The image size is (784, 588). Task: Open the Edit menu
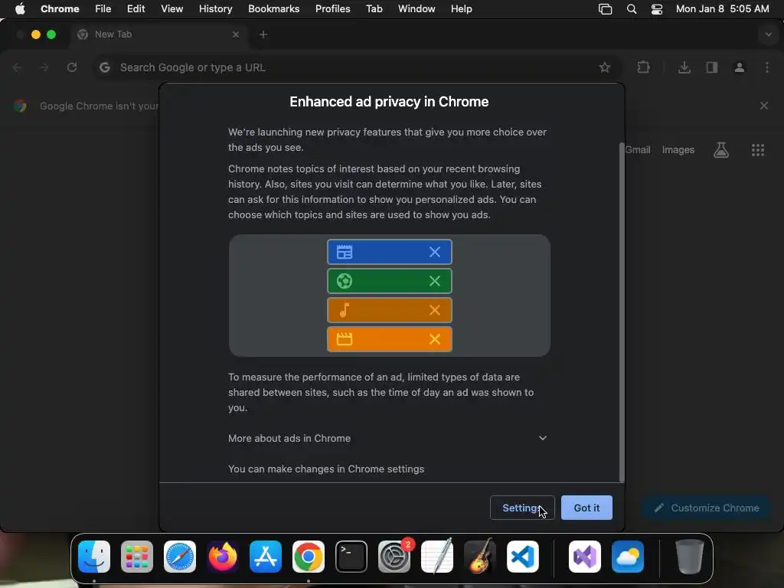136,9
